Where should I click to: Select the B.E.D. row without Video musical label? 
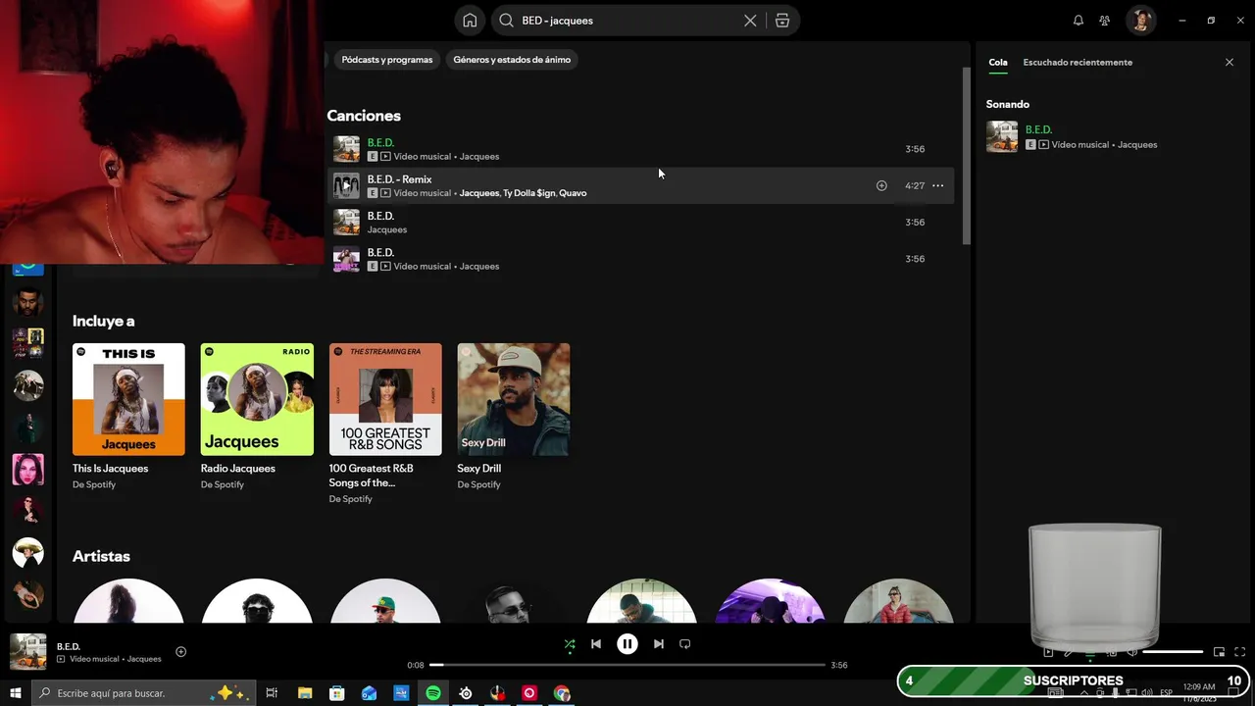click(x=640, y=223)
